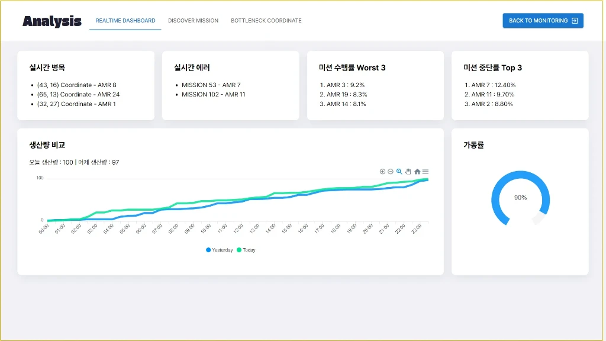This screenshot has height=341, width=606.
Task: Select the REALTIME DASHBOARD tab
Action: coord(125,20)
